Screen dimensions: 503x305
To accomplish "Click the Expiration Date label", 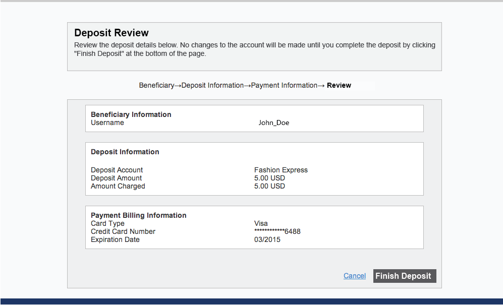I will coord(115,239).
